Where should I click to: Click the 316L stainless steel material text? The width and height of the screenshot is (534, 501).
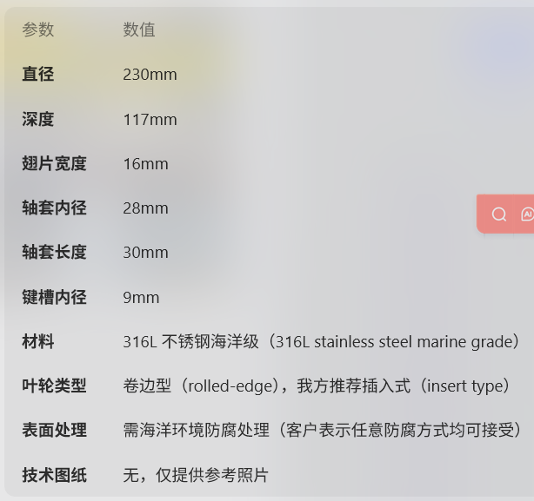[x=321, y=341]
